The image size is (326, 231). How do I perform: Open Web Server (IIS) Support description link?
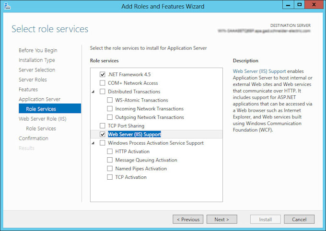(259, 71)
